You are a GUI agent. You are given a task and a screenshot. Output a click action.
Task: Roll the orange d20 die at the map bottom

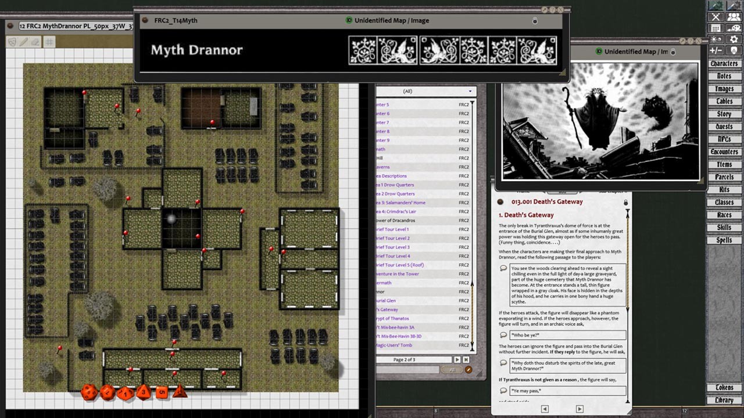tap(90, 393)
